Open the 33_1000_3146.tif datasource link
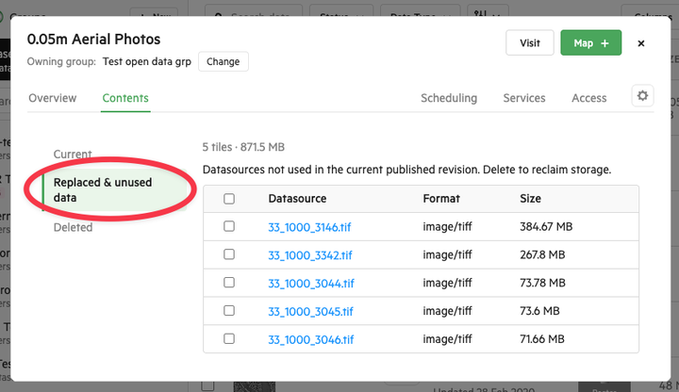679x392 pixels. pyautogui.click(x=309, y=227)
